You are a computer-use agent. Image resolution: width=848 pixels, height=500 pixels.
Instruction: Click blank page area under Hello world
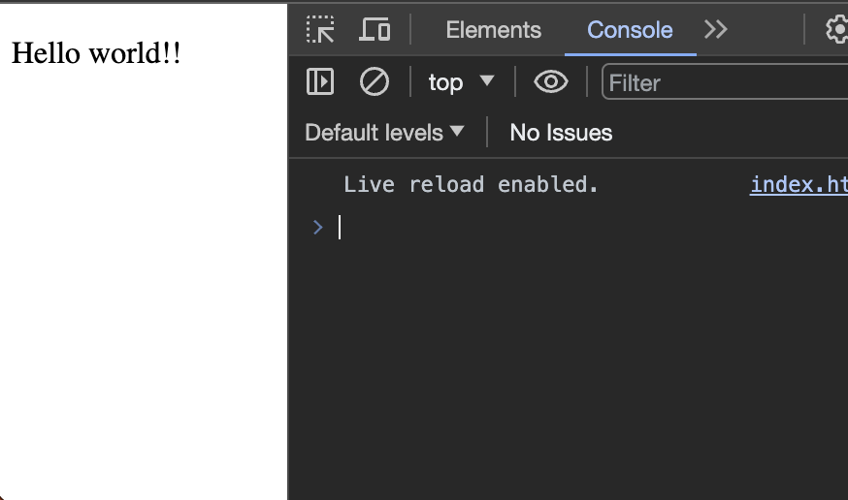(x=144, y=291)
